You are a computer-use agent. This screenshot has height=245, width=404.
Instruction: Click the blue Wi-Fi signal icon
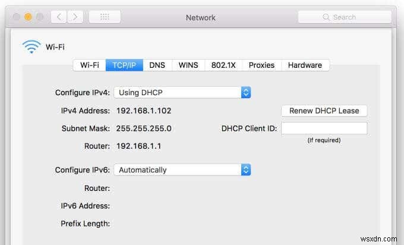coord(31,46)
